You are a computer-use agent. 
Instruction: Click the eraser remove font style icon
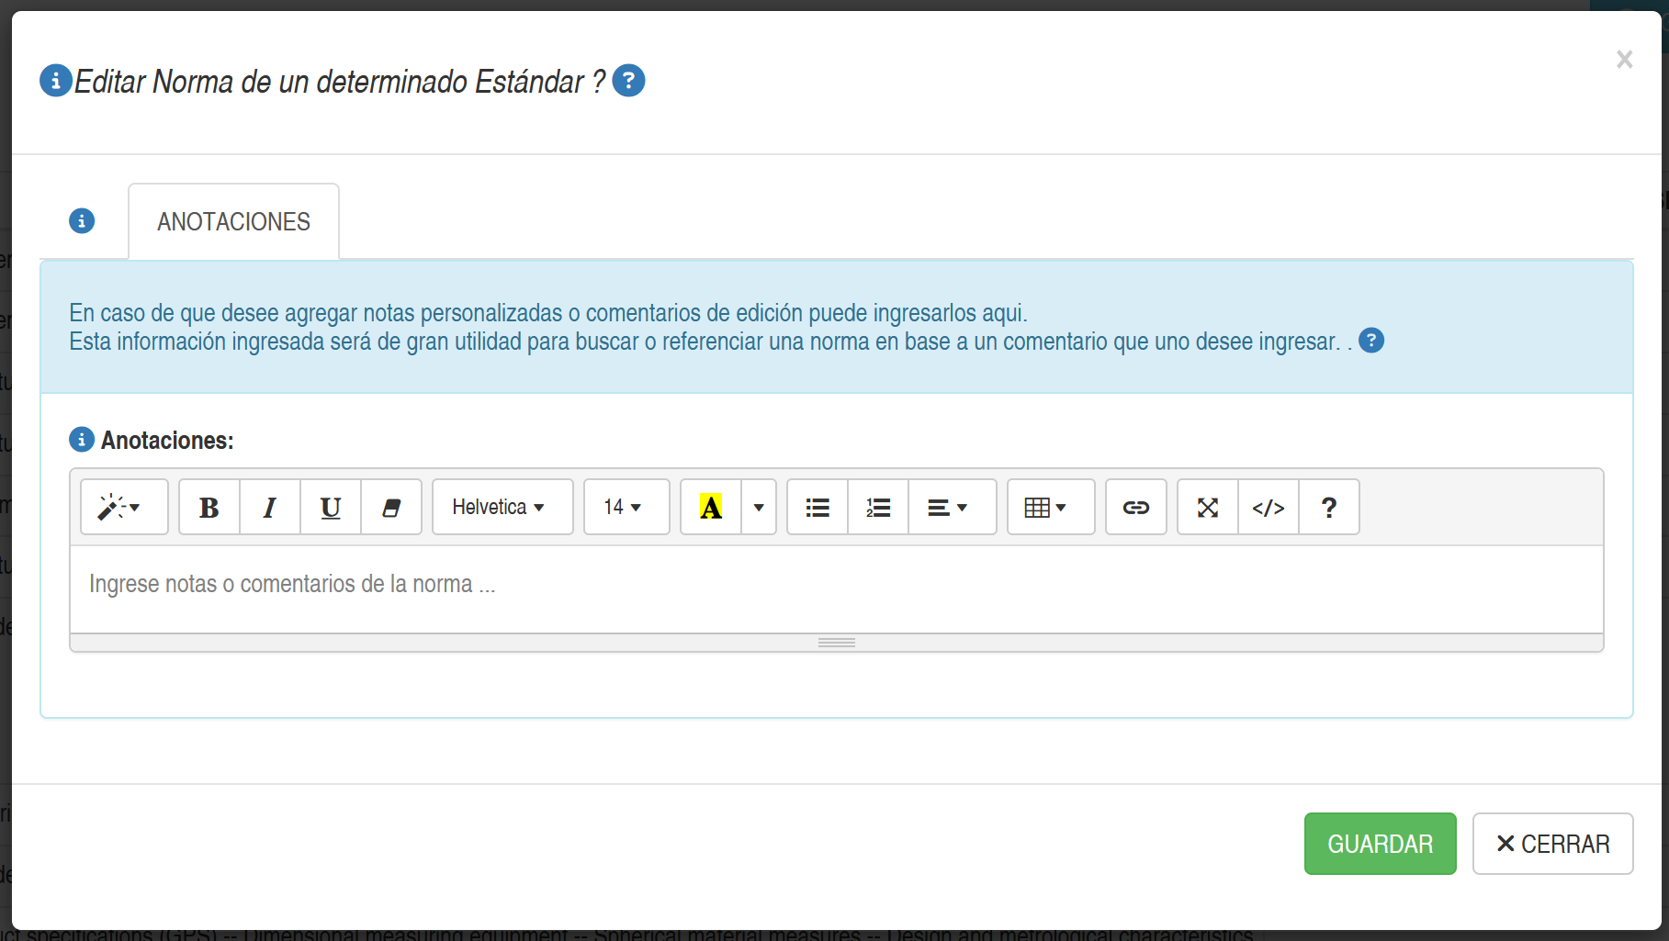(x=391, y=508)
